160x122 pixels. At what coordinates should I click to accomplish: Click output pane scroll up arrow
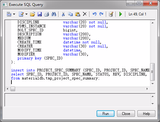click(153, 96)
